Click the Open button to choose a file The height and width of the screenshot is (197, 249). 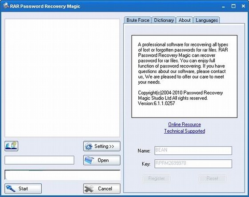tap(102, 160)
